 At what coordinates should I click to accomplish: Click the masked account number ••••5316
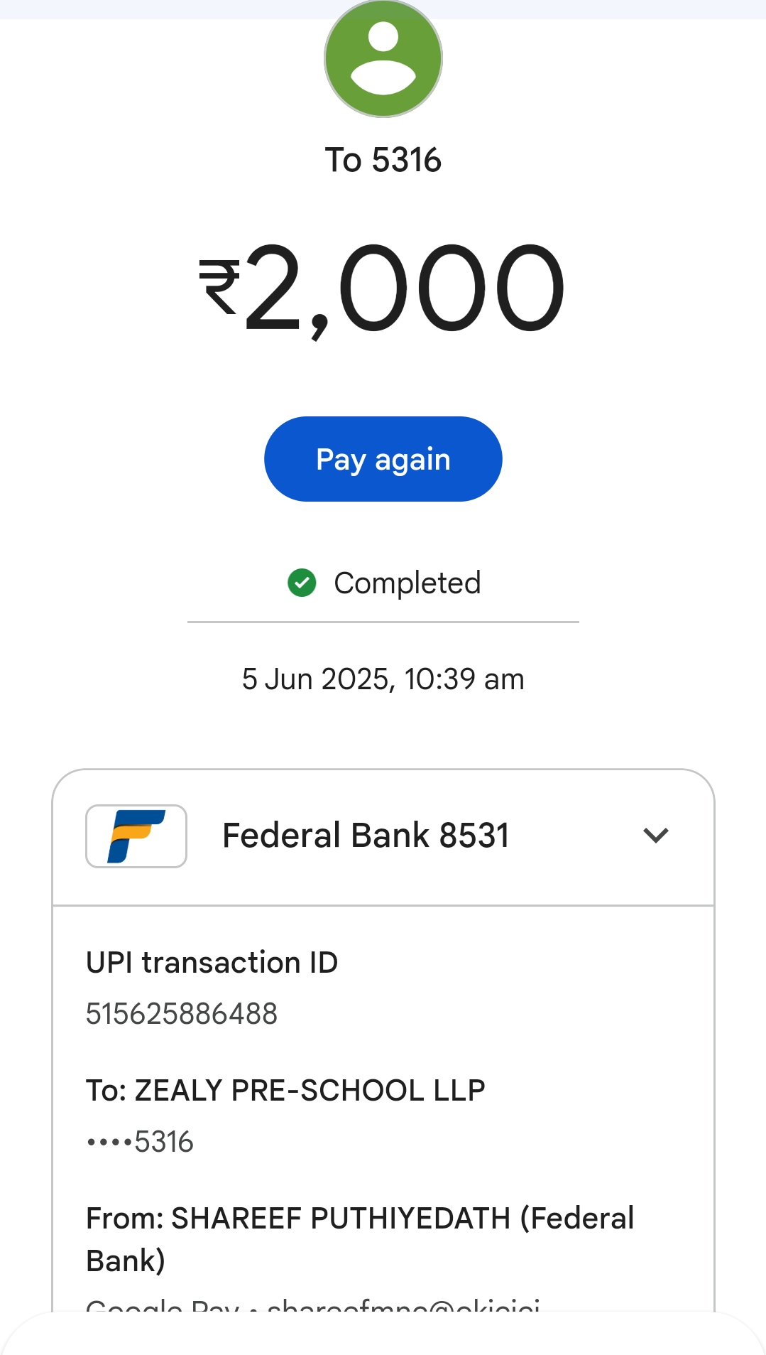(140, 1142)
